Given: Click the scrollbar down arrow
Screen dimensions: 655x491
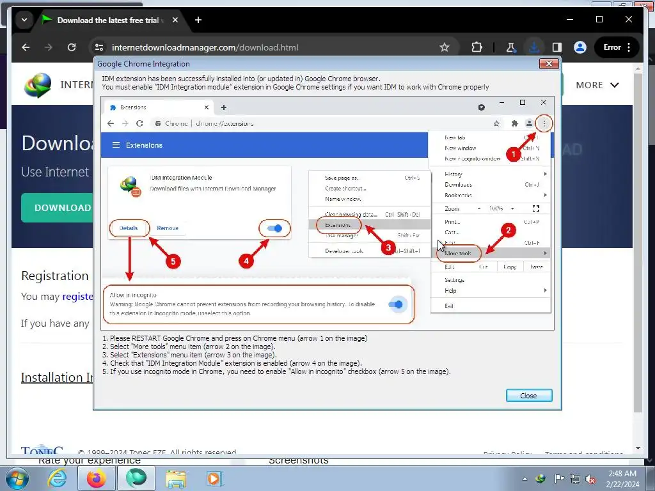Looking at the screenshot, I should (x=638, y=448).
